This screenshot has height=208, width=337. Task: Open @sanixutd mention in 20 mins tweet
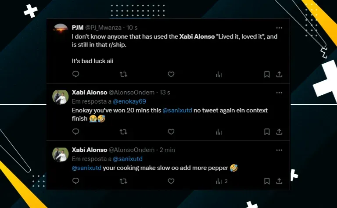tap(177, 111)
